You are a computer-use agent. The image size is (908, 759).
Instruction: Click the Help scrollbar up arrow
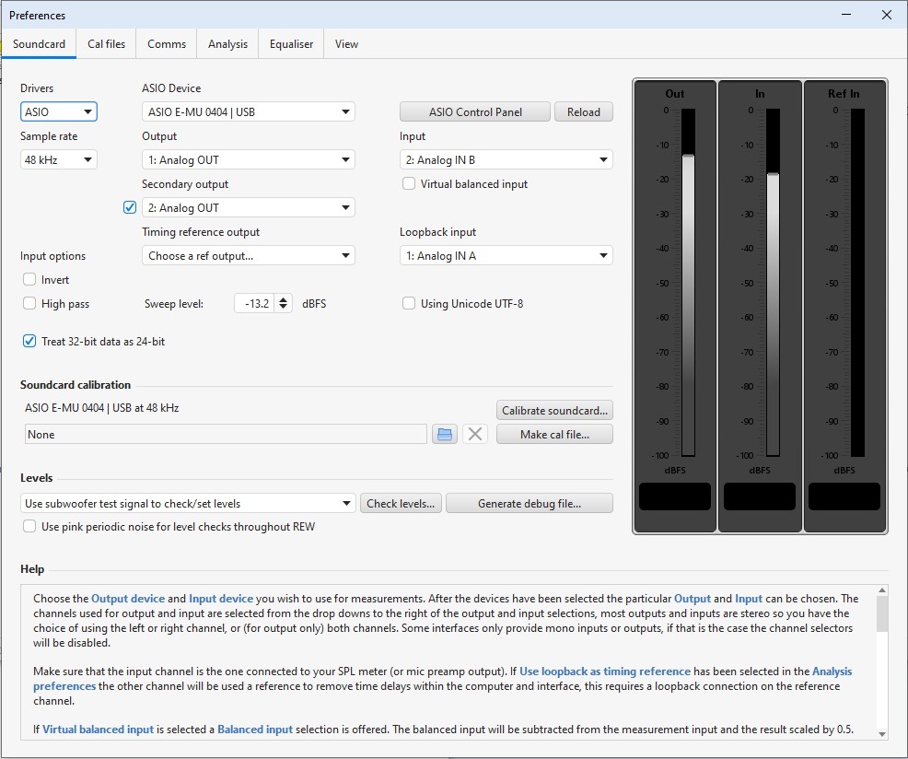point(882,590)
